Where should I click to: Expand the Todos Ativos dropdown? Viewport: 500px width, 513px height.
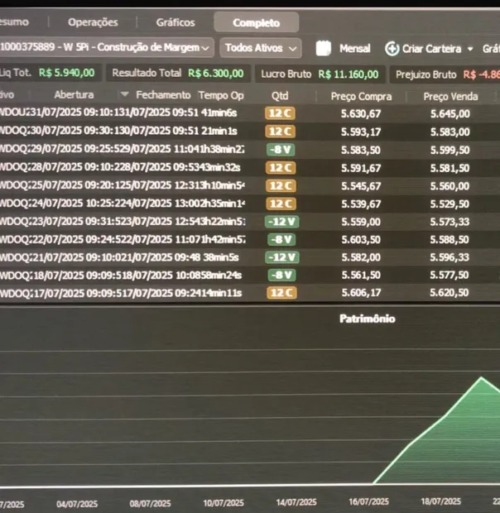261,48
